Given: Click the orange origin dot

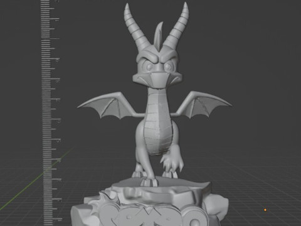Looking at the screenshot, I should pyautogui.click(x=265, y=210).
